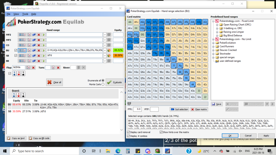Expand the PokerEvolution folder
The image size is (276, 155).
point(213,43)
